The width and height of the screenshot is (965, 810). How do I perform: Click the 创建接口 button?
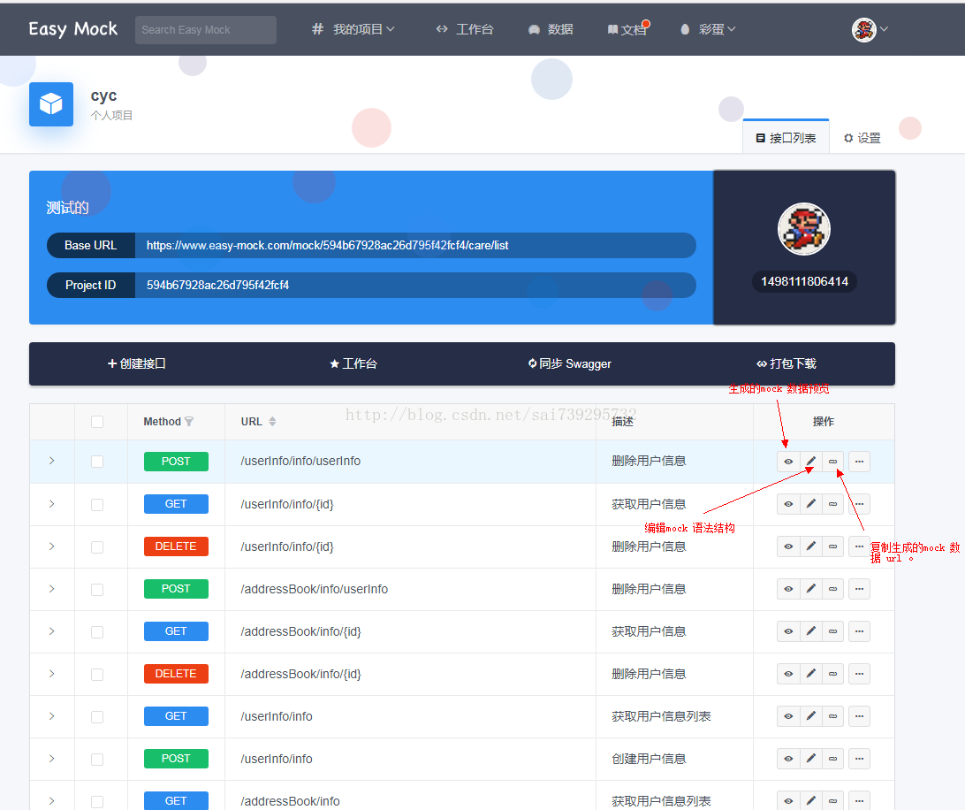tap(137, 364)
